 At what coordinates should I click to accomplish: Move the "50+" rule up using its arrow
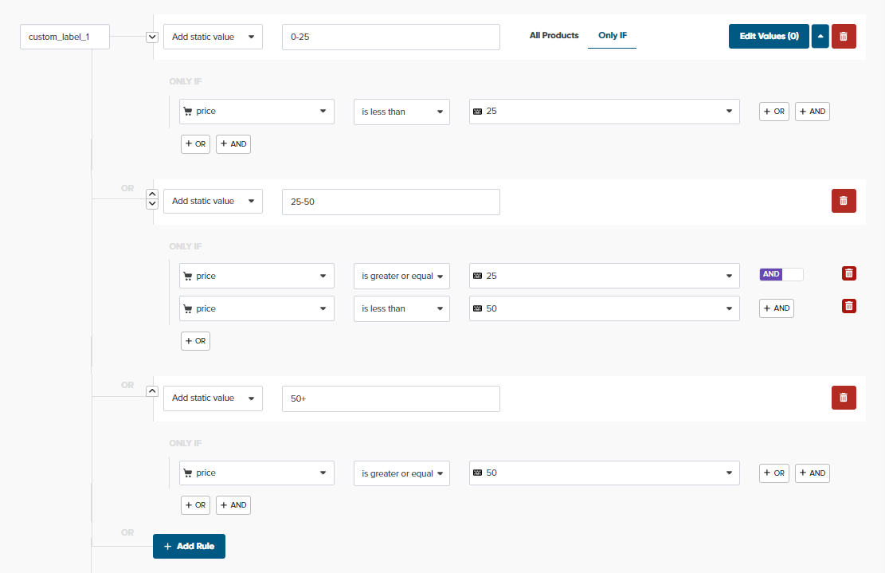point(151,391)
